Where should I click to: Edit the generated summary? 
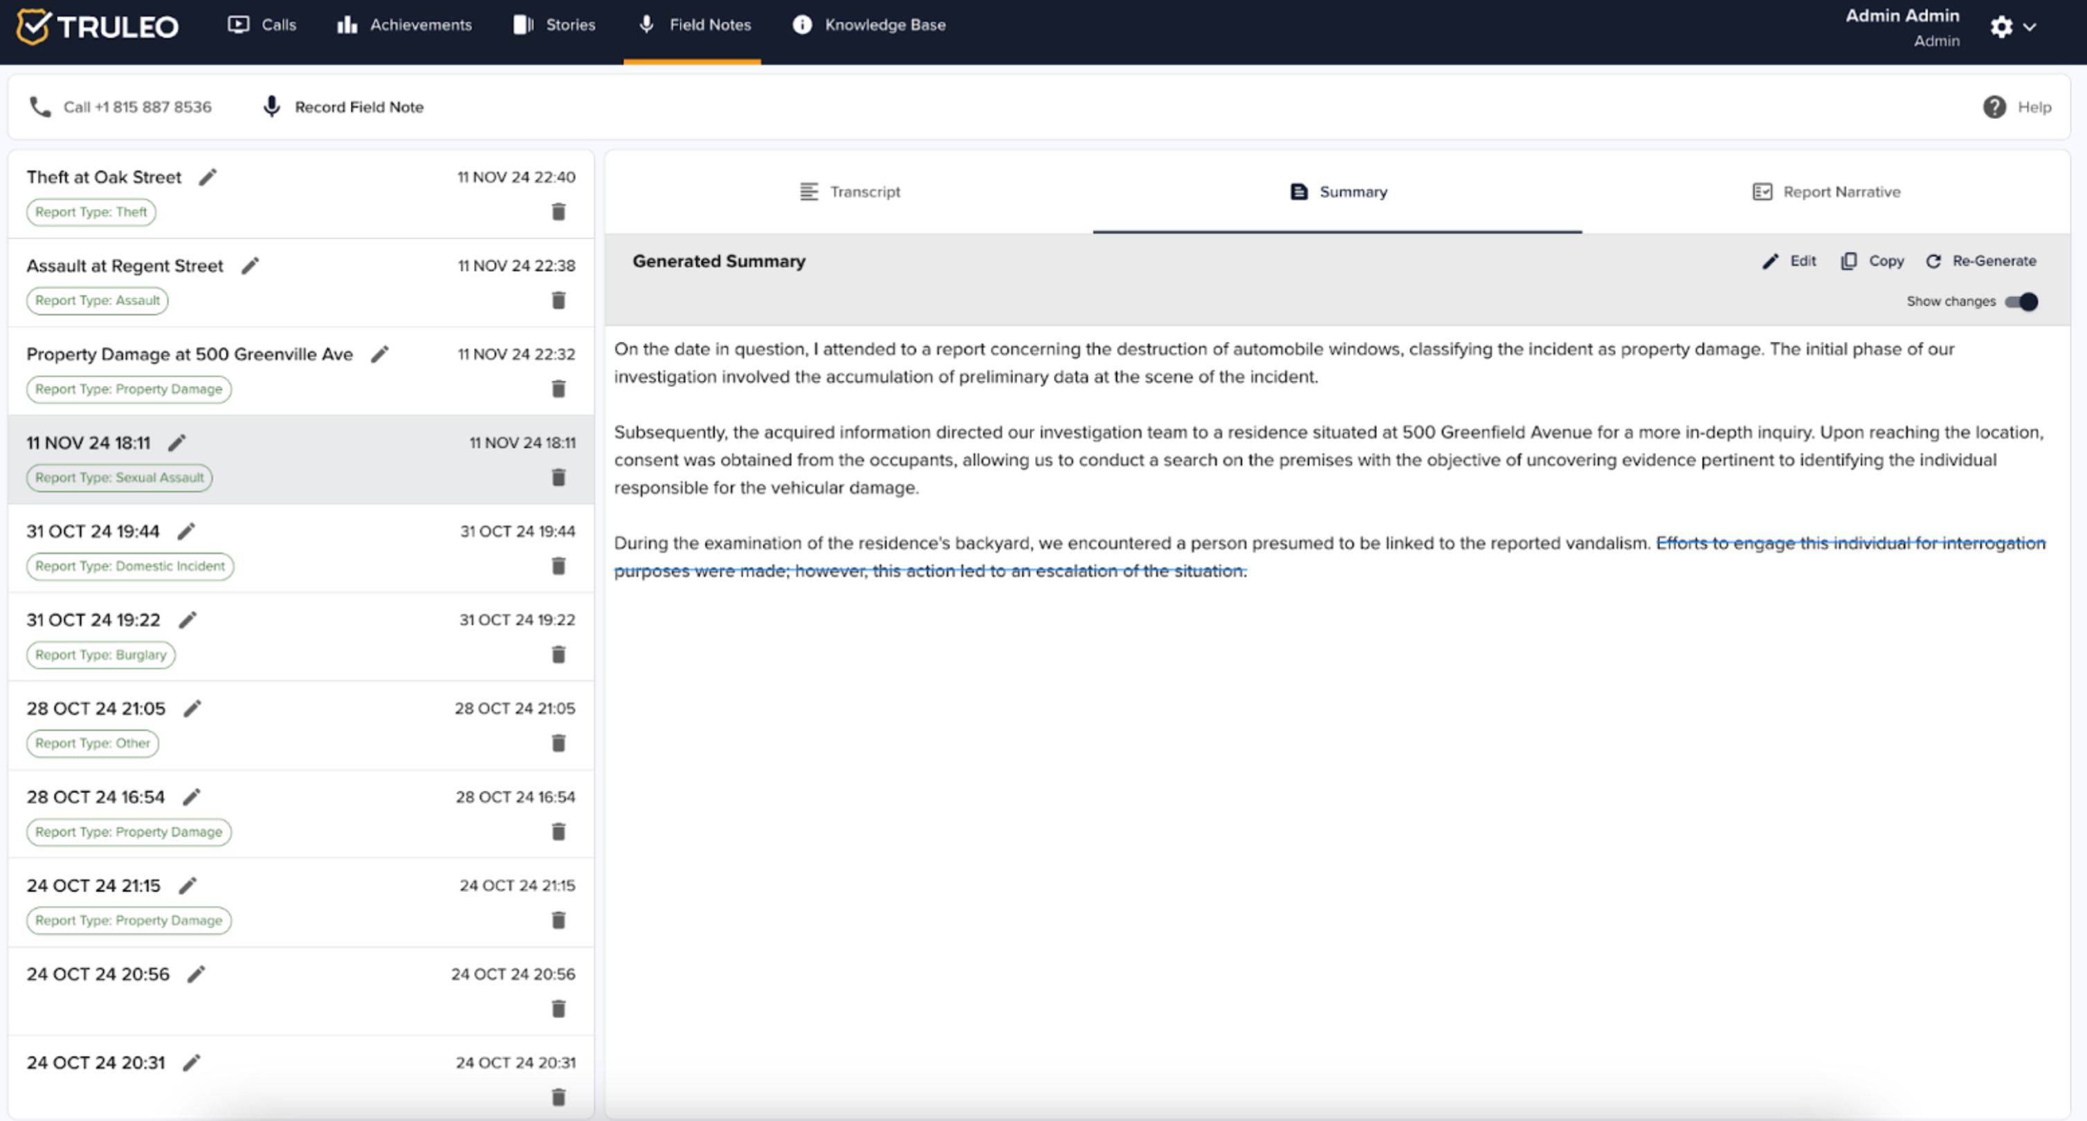tap(1789, 261)
